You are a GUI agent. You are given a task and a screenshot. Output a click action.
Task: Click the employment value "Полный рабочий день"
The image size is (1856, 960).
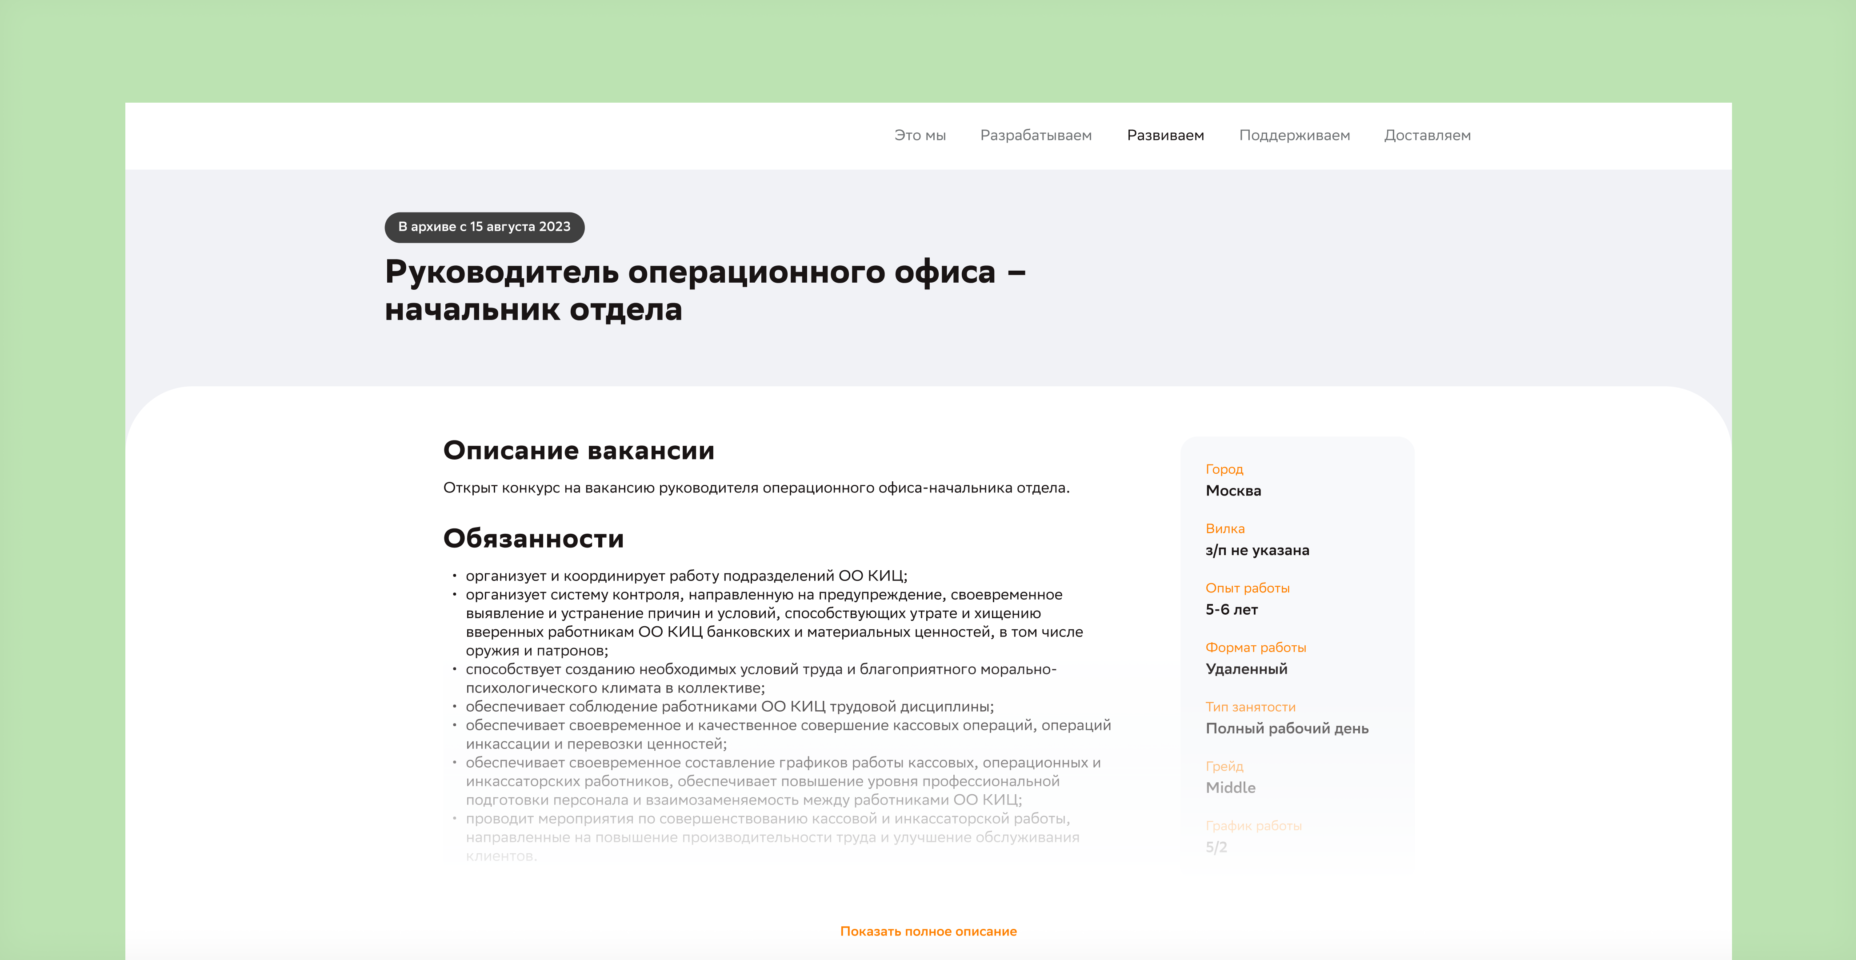point(1287,728)
